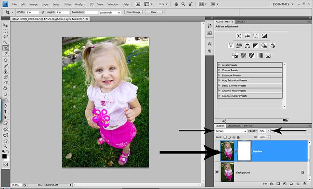Screen dimensions: 313x189
Task: Swap foreground and background colors
Action: point(8,151)
